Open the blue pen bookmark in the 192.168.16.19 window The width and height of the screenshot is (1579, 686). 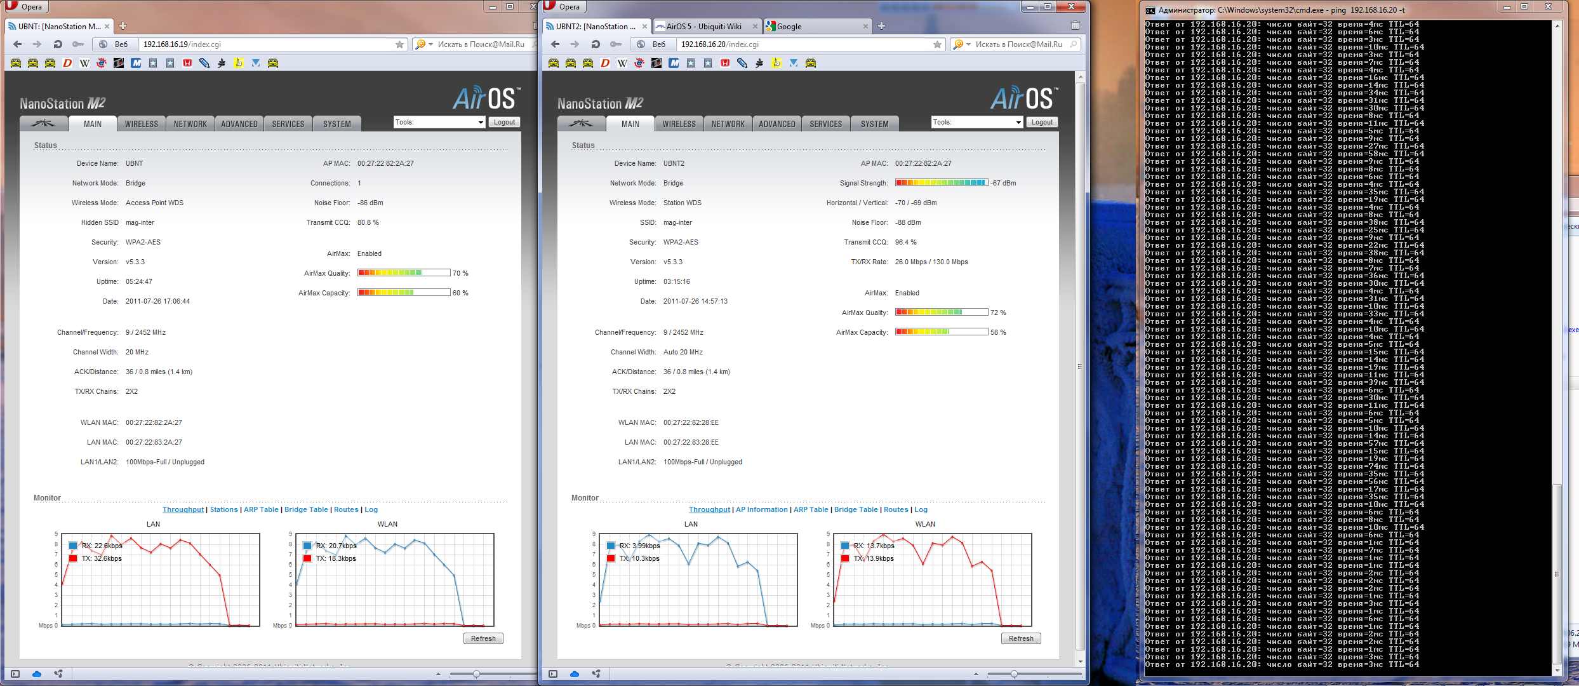pyautogui.click(x=204, y=63)
